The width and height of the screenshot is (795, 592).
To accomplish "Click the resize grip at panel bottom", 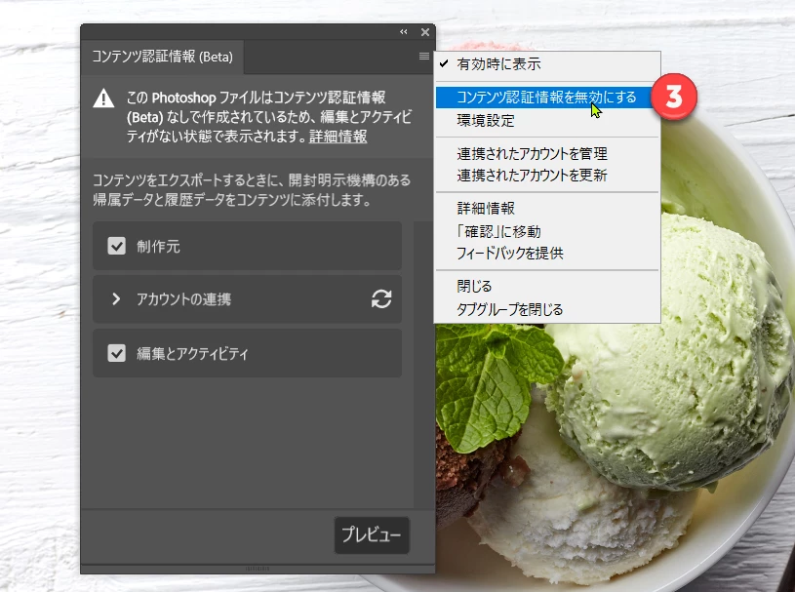I will (x=258, y=569).
